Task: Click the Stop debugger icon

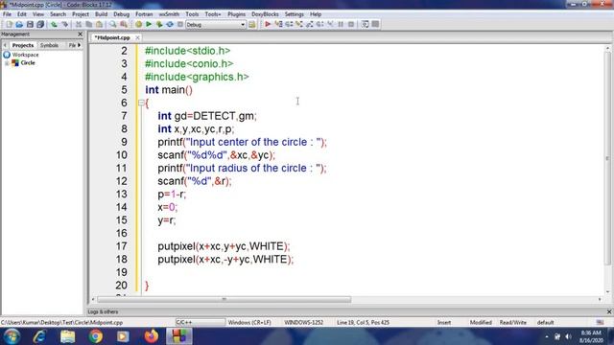Action: coord(351,24)
